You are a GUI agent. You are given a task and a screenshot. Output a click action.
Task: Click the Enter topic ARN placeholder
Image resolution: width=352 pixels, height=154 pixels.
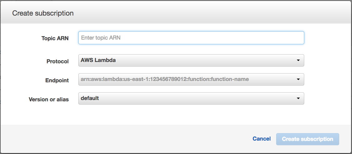click(101, 38)
